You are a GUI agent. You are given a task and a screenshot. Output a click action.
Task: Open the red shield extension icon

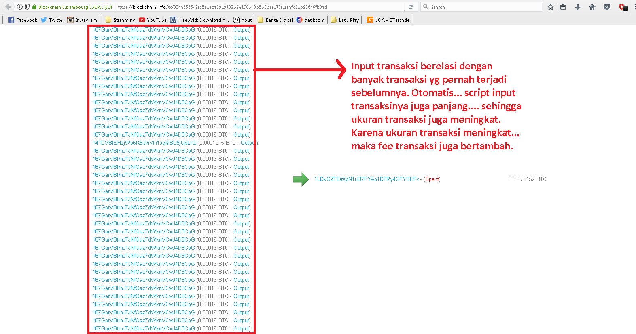coord(623,7)
